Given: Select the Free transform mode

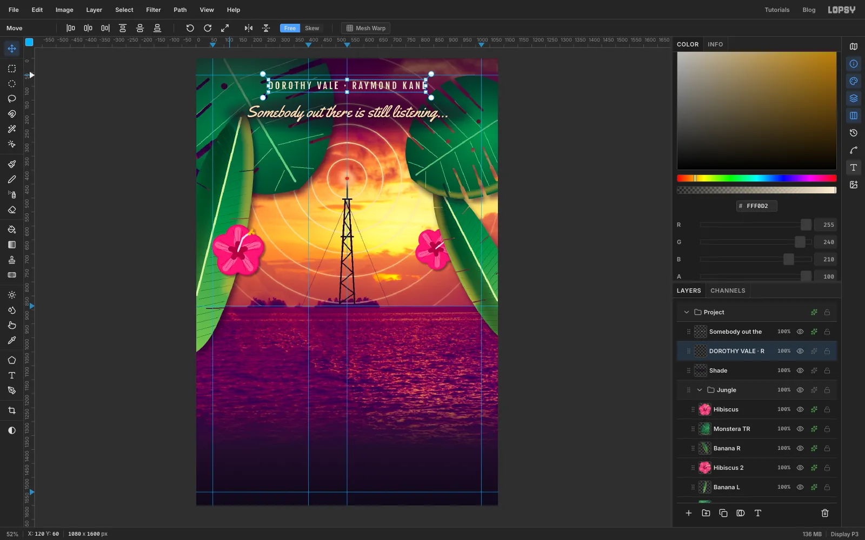Looking at the screenshot, I should tap(290, 28).
